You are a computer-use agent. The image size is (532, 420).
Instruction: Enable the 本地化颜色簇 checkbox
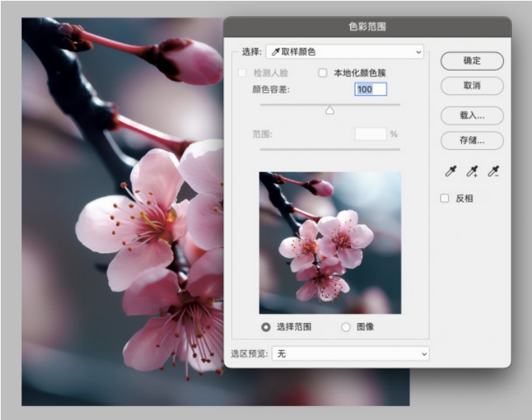(x=323, y=73)
